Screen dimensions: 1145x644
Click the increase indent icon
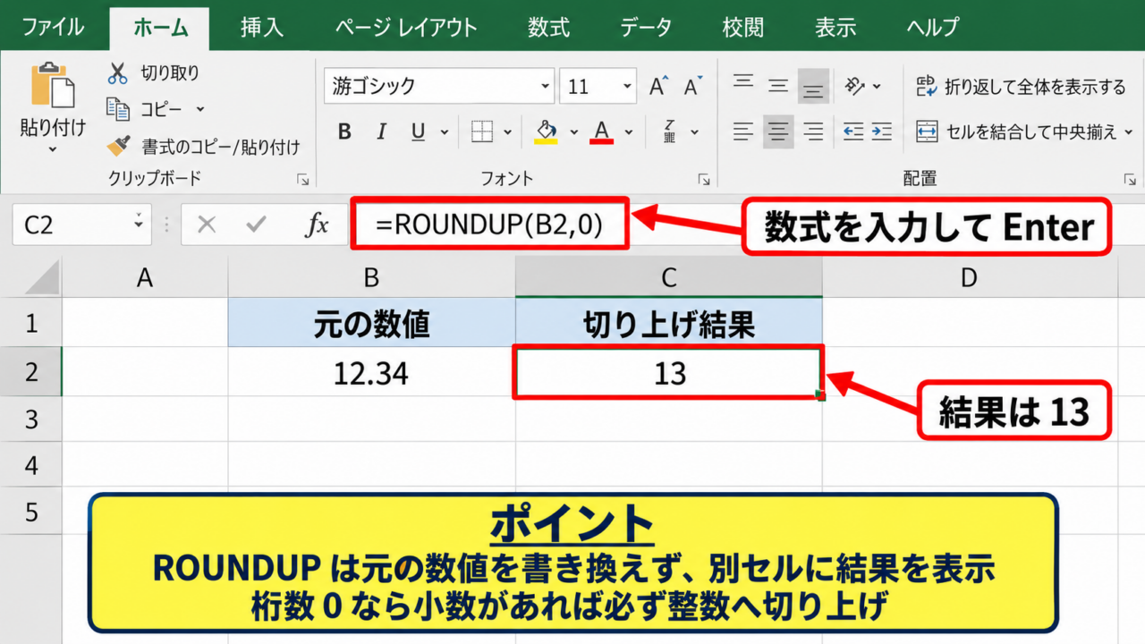tap(882, 132)
